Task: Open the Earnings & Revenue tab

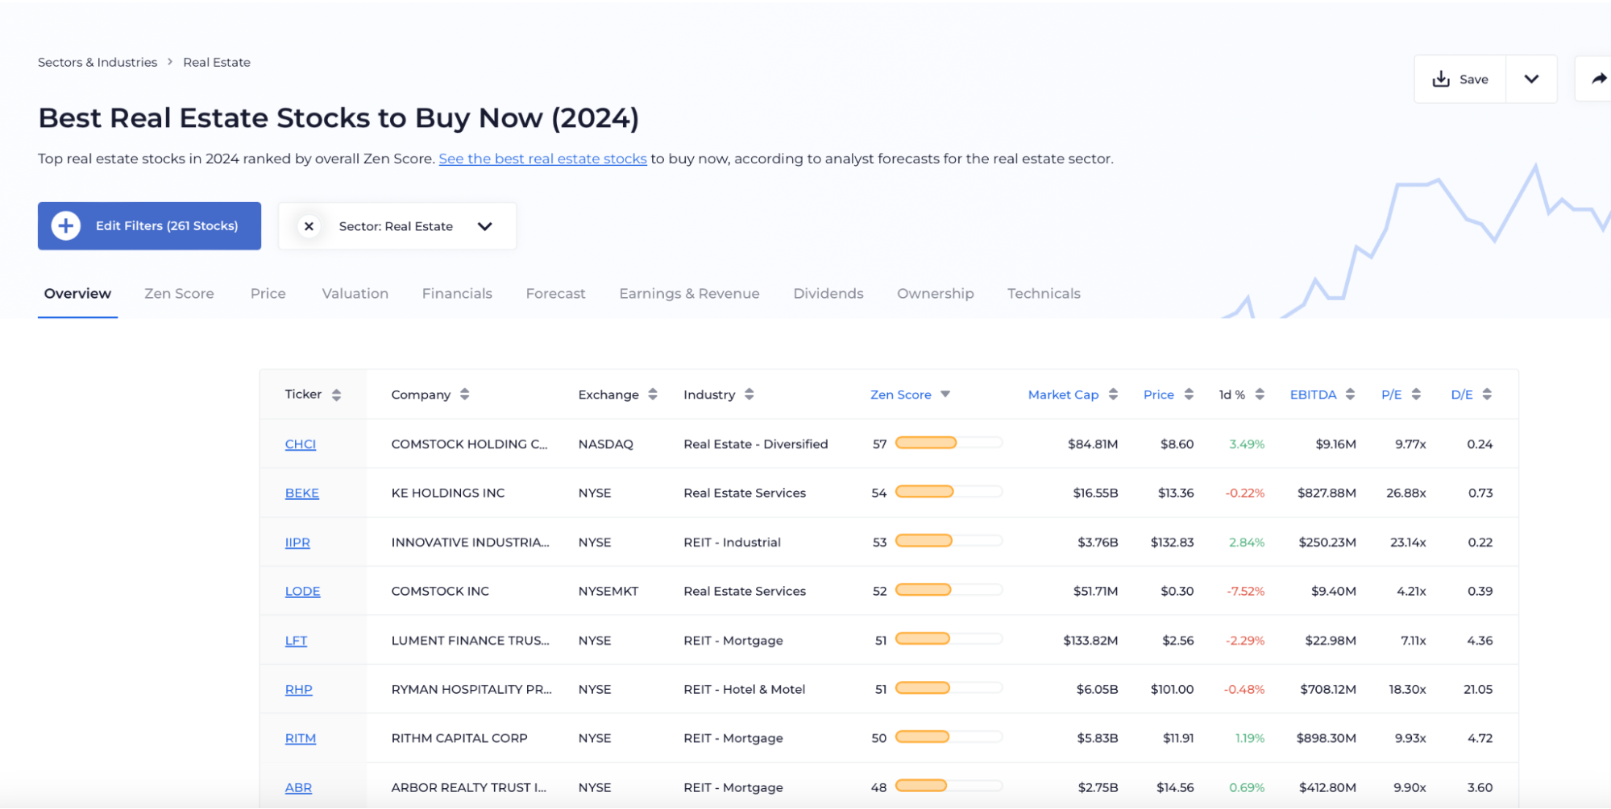Action: pyautogui.click(x=689, y=294)
